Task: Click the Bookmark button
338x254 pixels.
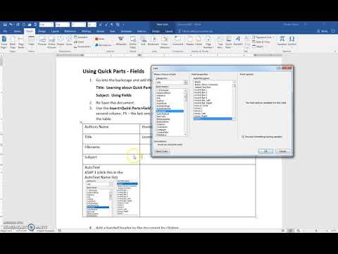Action: coord(154,41)
